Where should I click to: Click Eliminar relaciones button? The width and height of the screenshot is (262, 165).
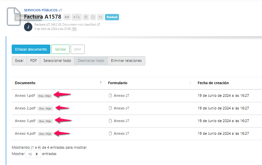[126, 61]
